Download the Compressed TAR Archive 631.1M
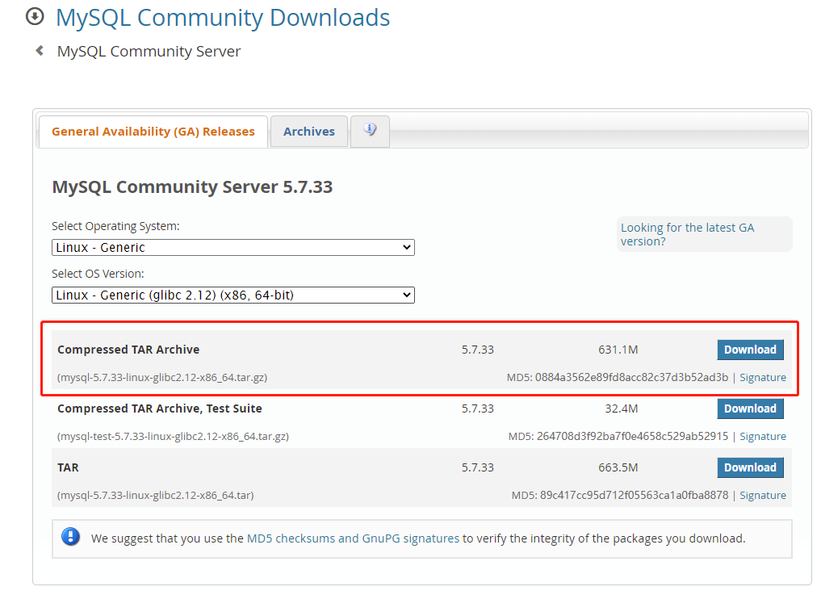The height and width of the screenshot is (595, 821). 750,350
